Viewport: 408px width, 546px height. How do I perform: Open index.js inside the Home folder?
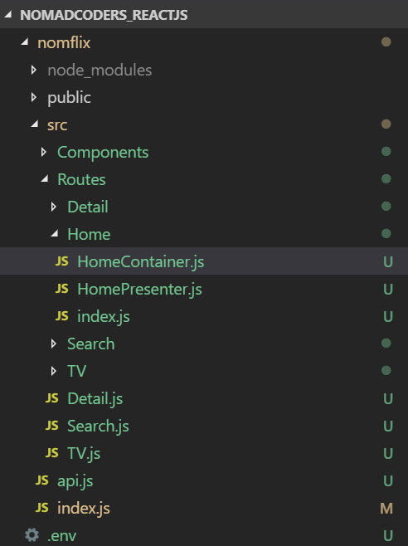click(104, 316)
